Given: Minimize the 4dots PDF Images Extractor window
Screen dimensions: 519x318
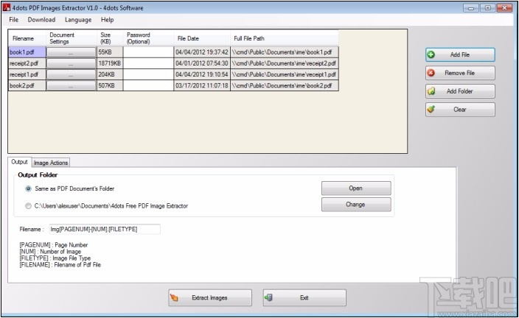Looking at the screenshot, I should [471, 7].
